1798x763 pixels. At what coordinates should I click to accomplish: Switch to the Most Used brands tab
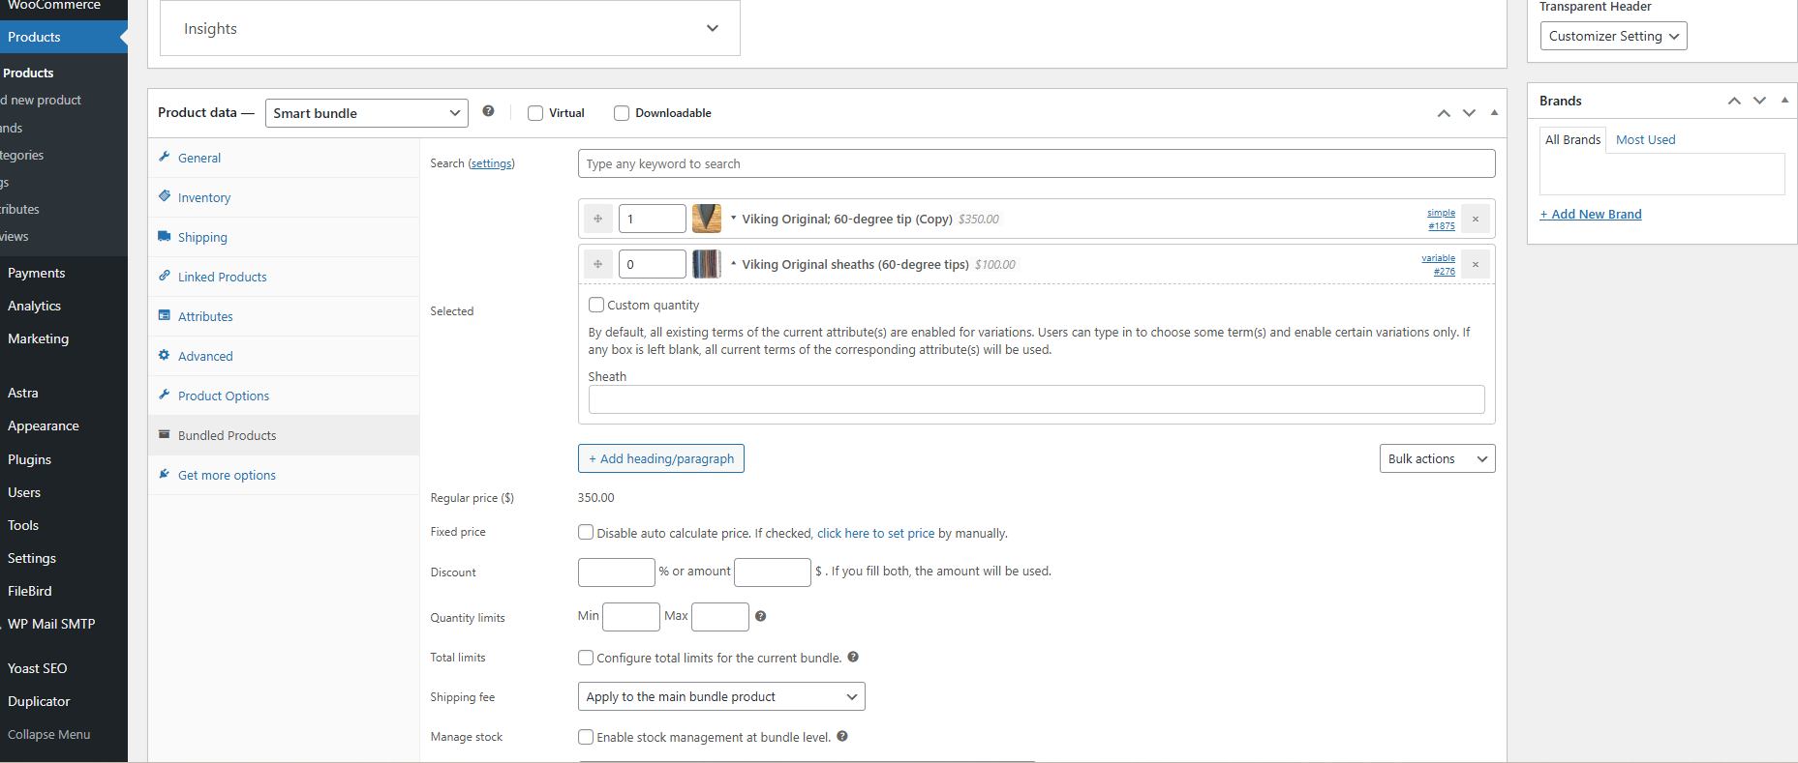1645,139
